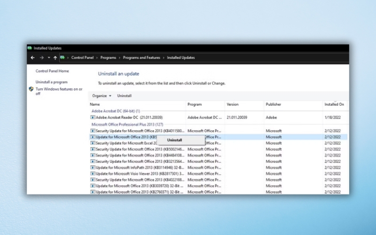Collapse the Adobe Acrobat DC (64-bit) group
Viewport: 376px width, 235px height.
(x=116, y=111)
